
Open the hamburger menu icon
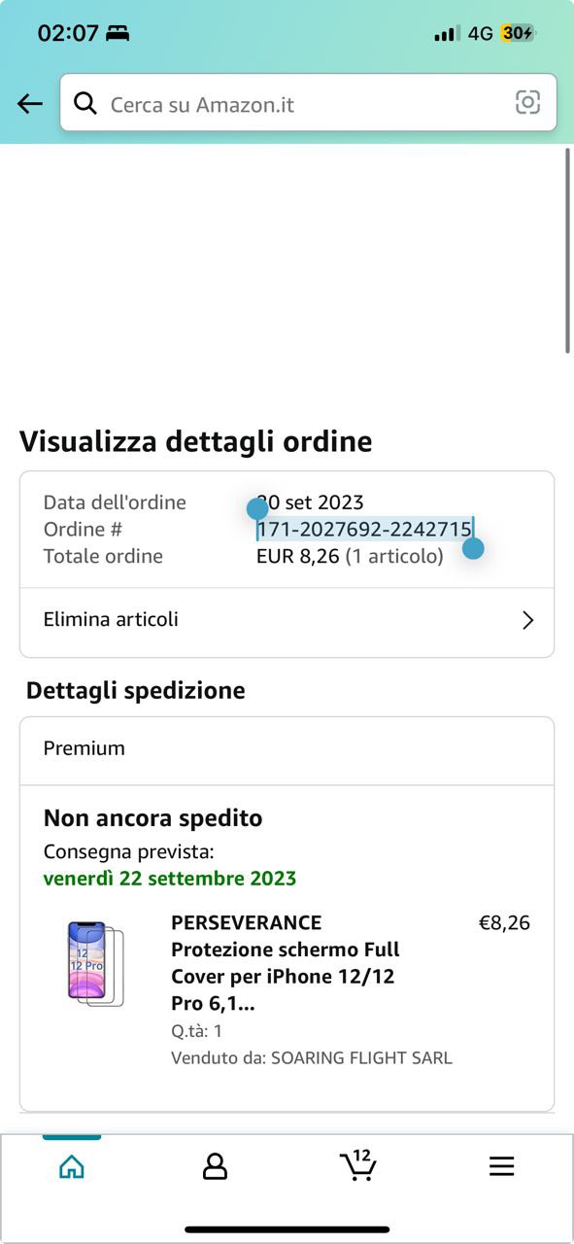click(501, 1166)
